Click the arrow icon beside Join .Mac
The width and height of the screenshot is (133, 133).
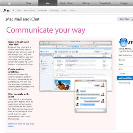click(x=132, y=19)
